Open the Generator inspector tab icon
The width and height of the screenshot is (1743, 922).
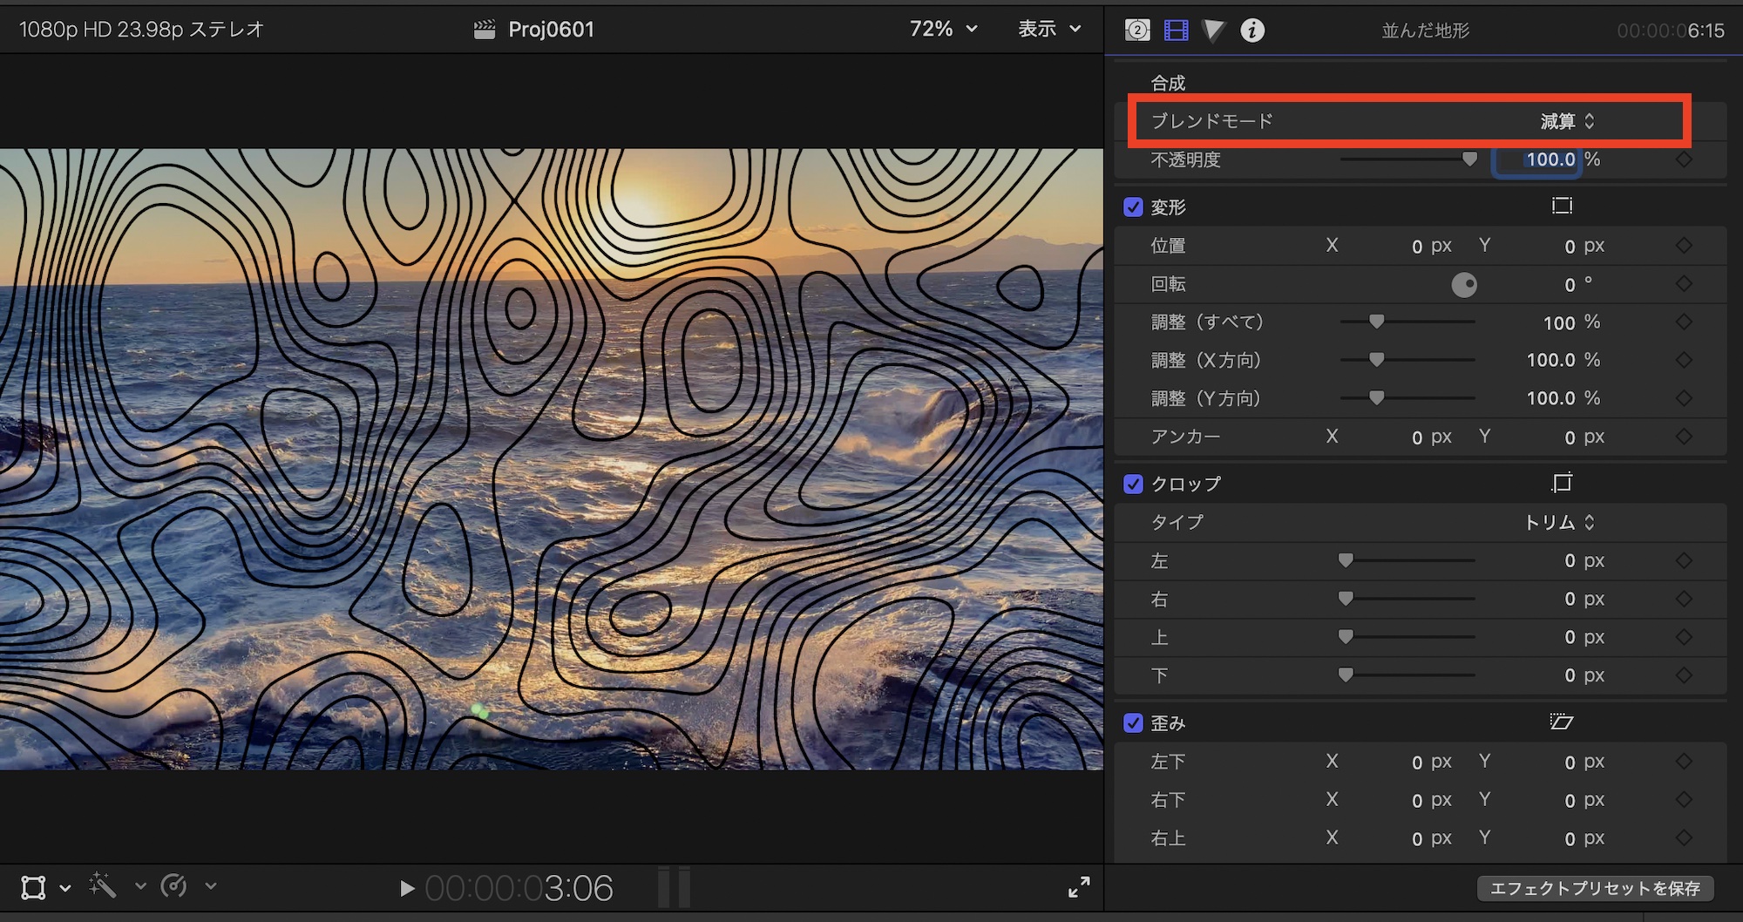[x=1136, y=31]
